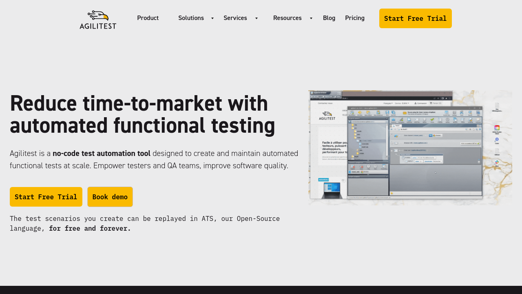
Task: Open the Product menu item
Action: [148, 18]
